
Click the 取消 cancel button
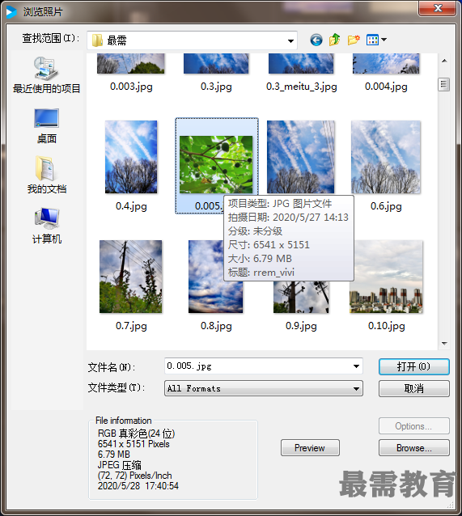[414, 389]
